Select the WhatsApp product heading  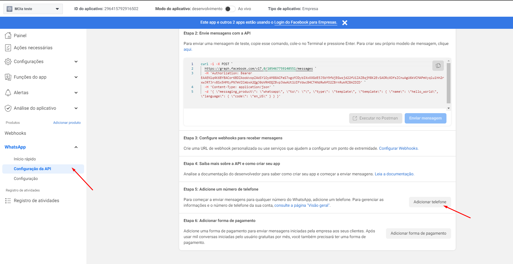[x=15, y=147]
